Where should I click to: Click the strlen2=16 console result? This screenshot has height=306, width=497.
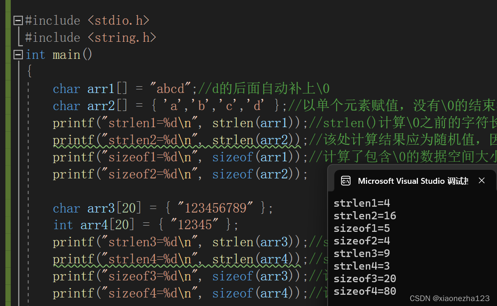click(x=364, y=215)
